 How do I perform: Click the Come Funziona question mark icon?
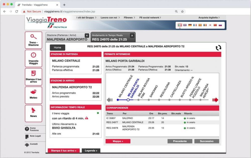tap(27, 129)
